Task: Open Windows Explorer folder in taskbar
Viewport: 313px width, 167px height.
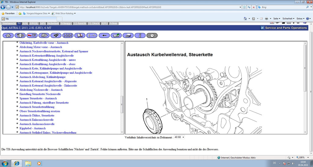Action: pos(28,163)
